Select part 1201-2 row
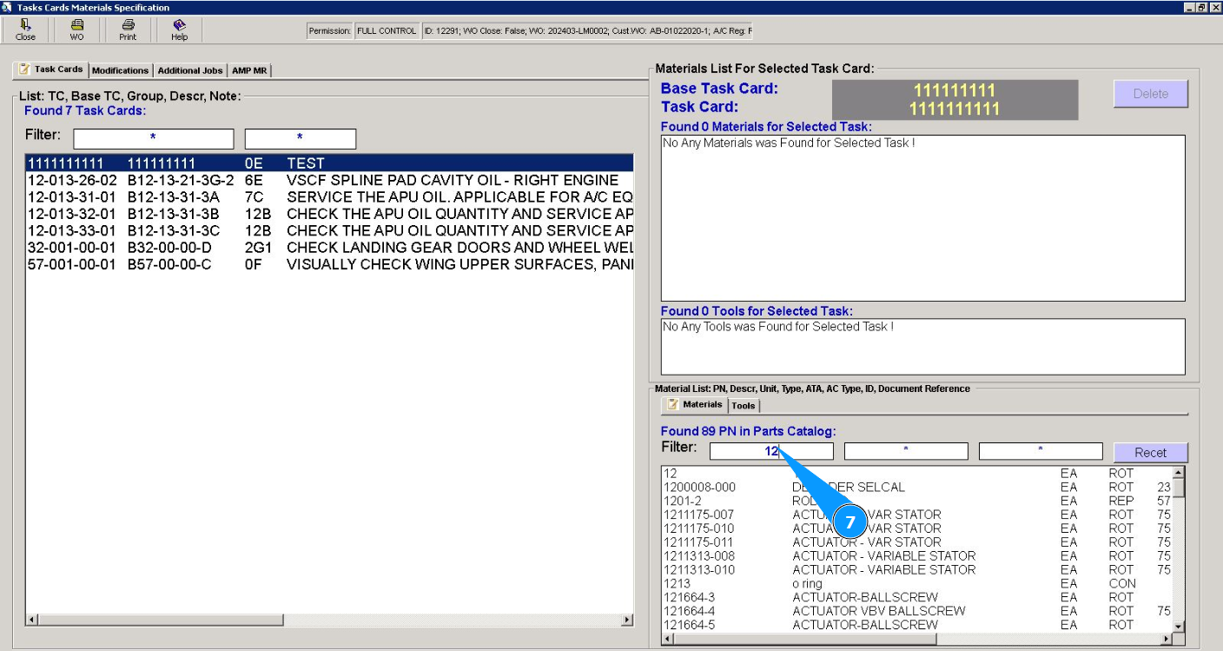The width and height of the screenshot is (1223, 651). [x=916, y=501]
